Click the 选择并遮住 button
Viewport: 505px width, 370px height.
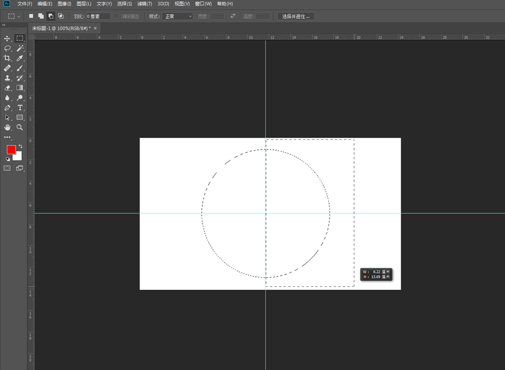coord(296,16)
